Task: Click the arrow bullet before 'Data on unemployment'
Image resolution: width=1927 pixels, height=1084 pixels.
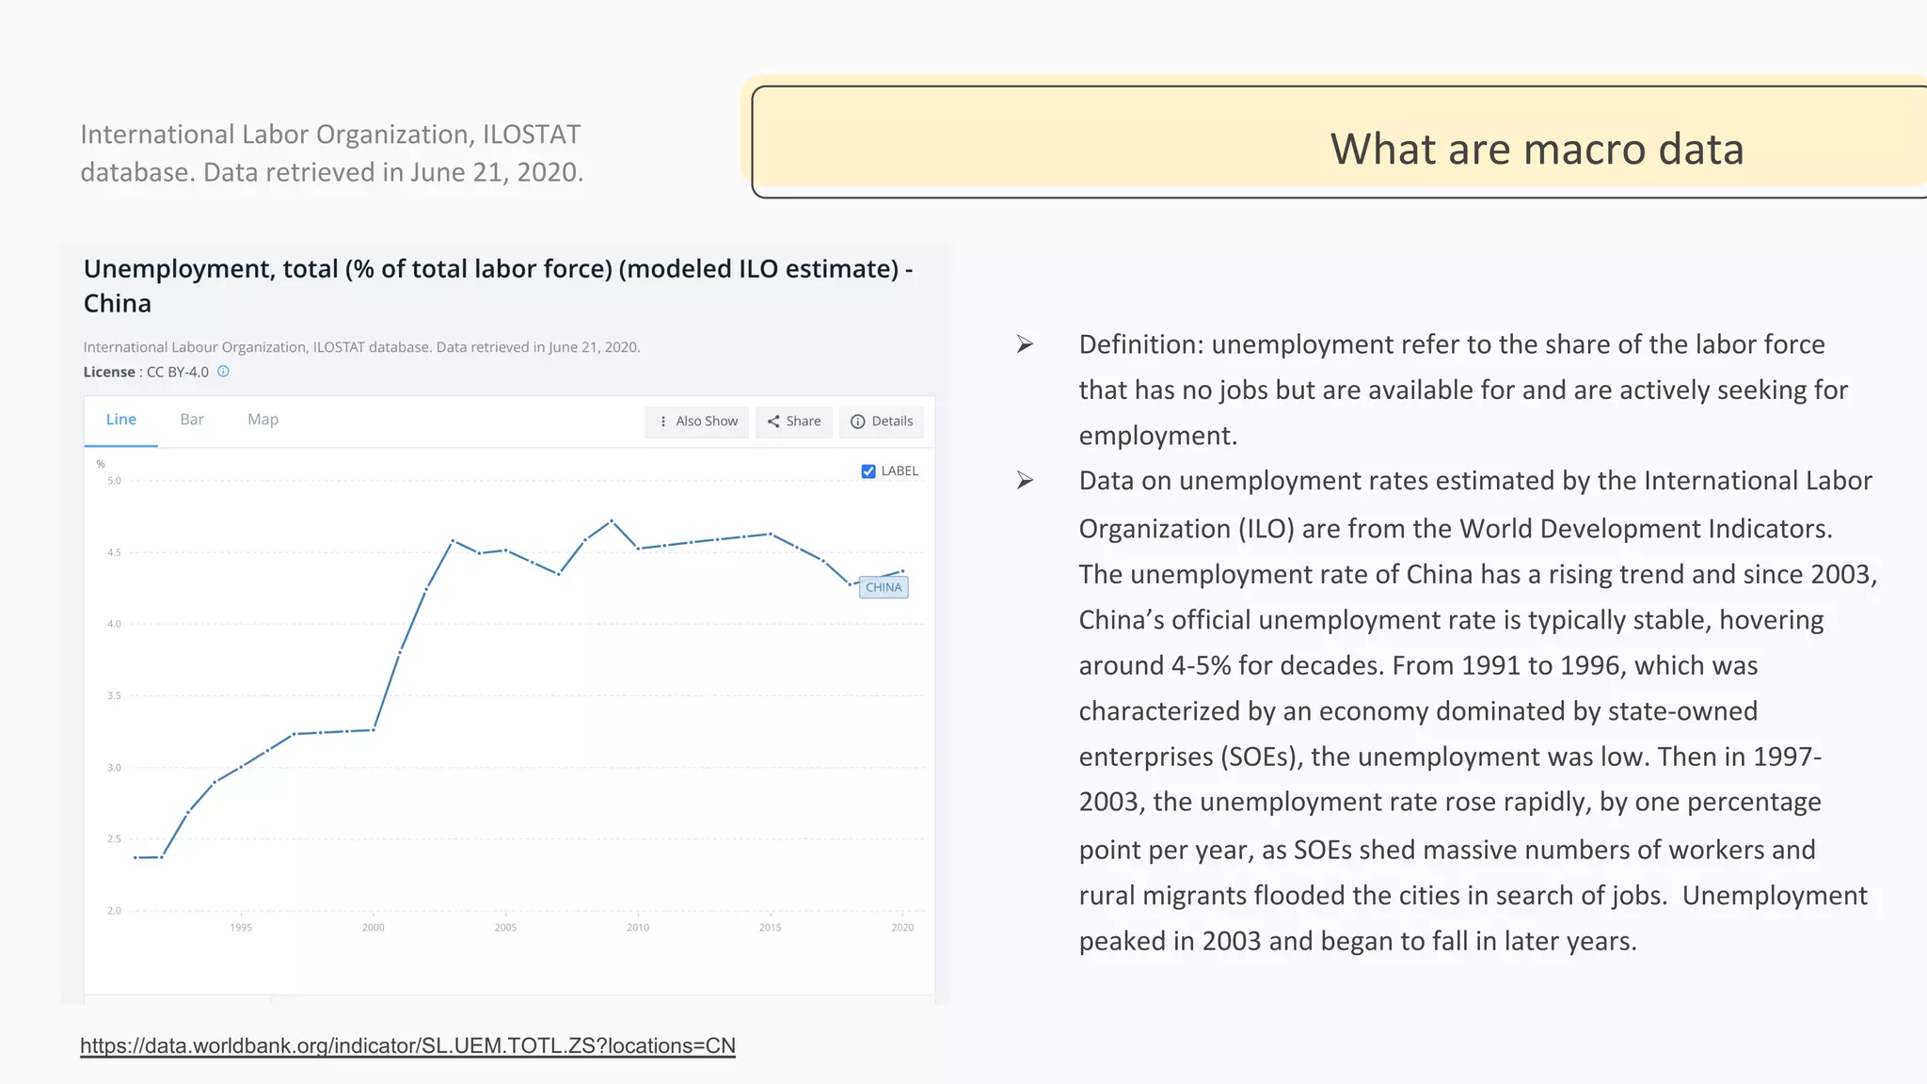Action: pos(1025,482)
